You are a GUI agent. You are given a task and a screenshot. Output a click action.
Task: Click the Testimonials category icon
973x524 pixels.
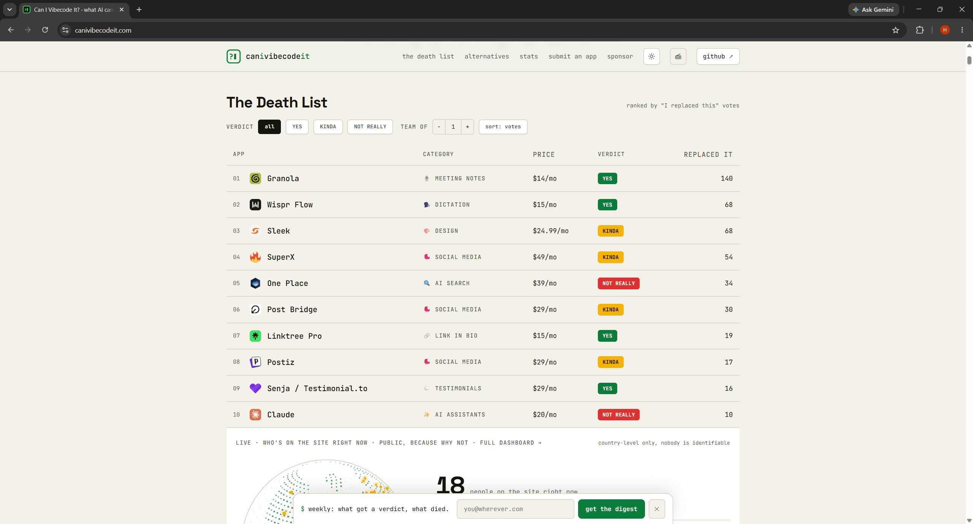pos(426,388)
